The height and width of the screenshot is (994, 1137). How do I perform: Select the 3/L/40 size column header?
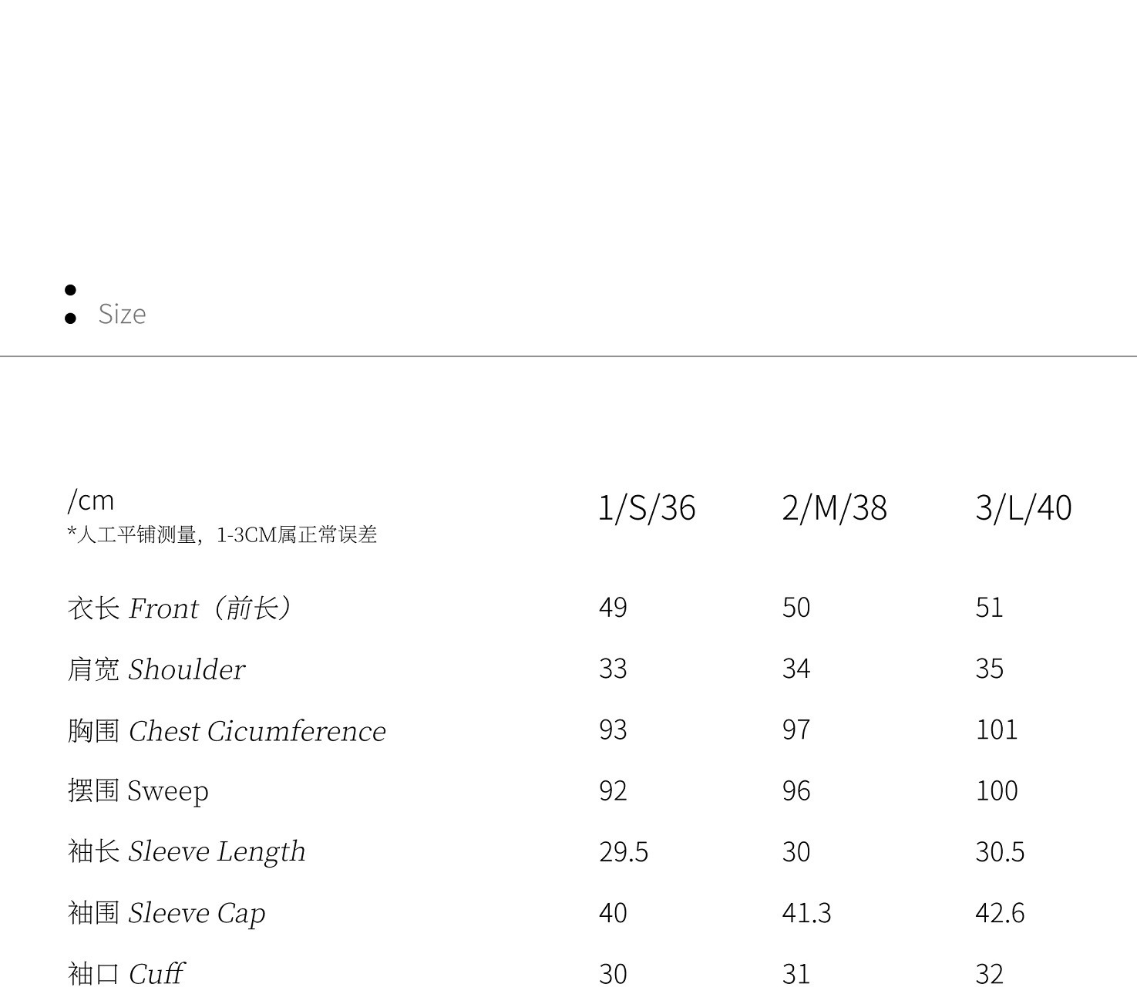(x=1023, y=508)
